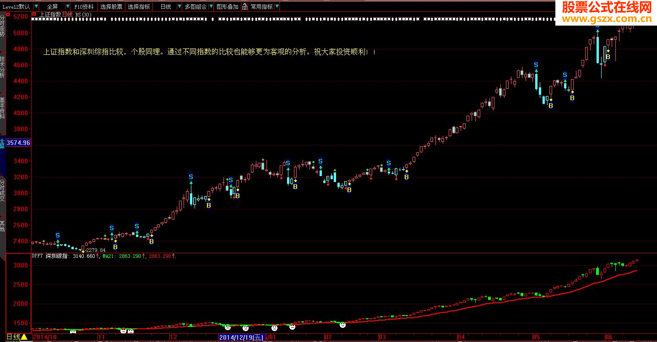Expand the 常用指标 dropdown arrow

coord(277,7)
